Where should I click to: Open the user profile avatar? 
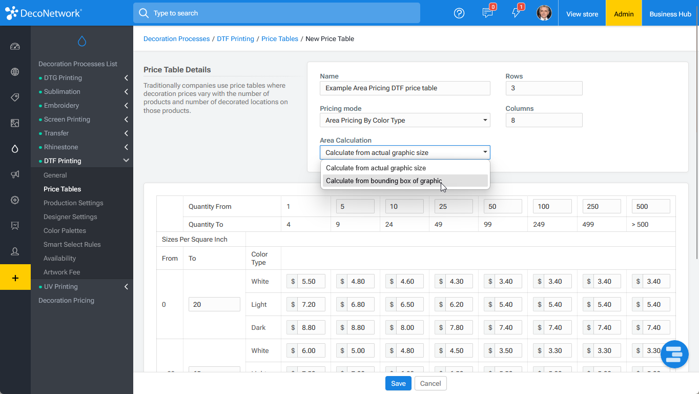544,13
